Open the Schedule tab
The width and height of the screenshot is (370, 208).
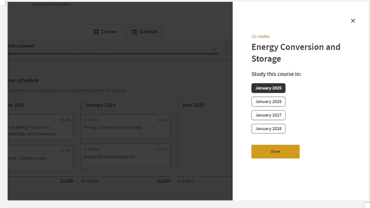click(x=145, y=32)
